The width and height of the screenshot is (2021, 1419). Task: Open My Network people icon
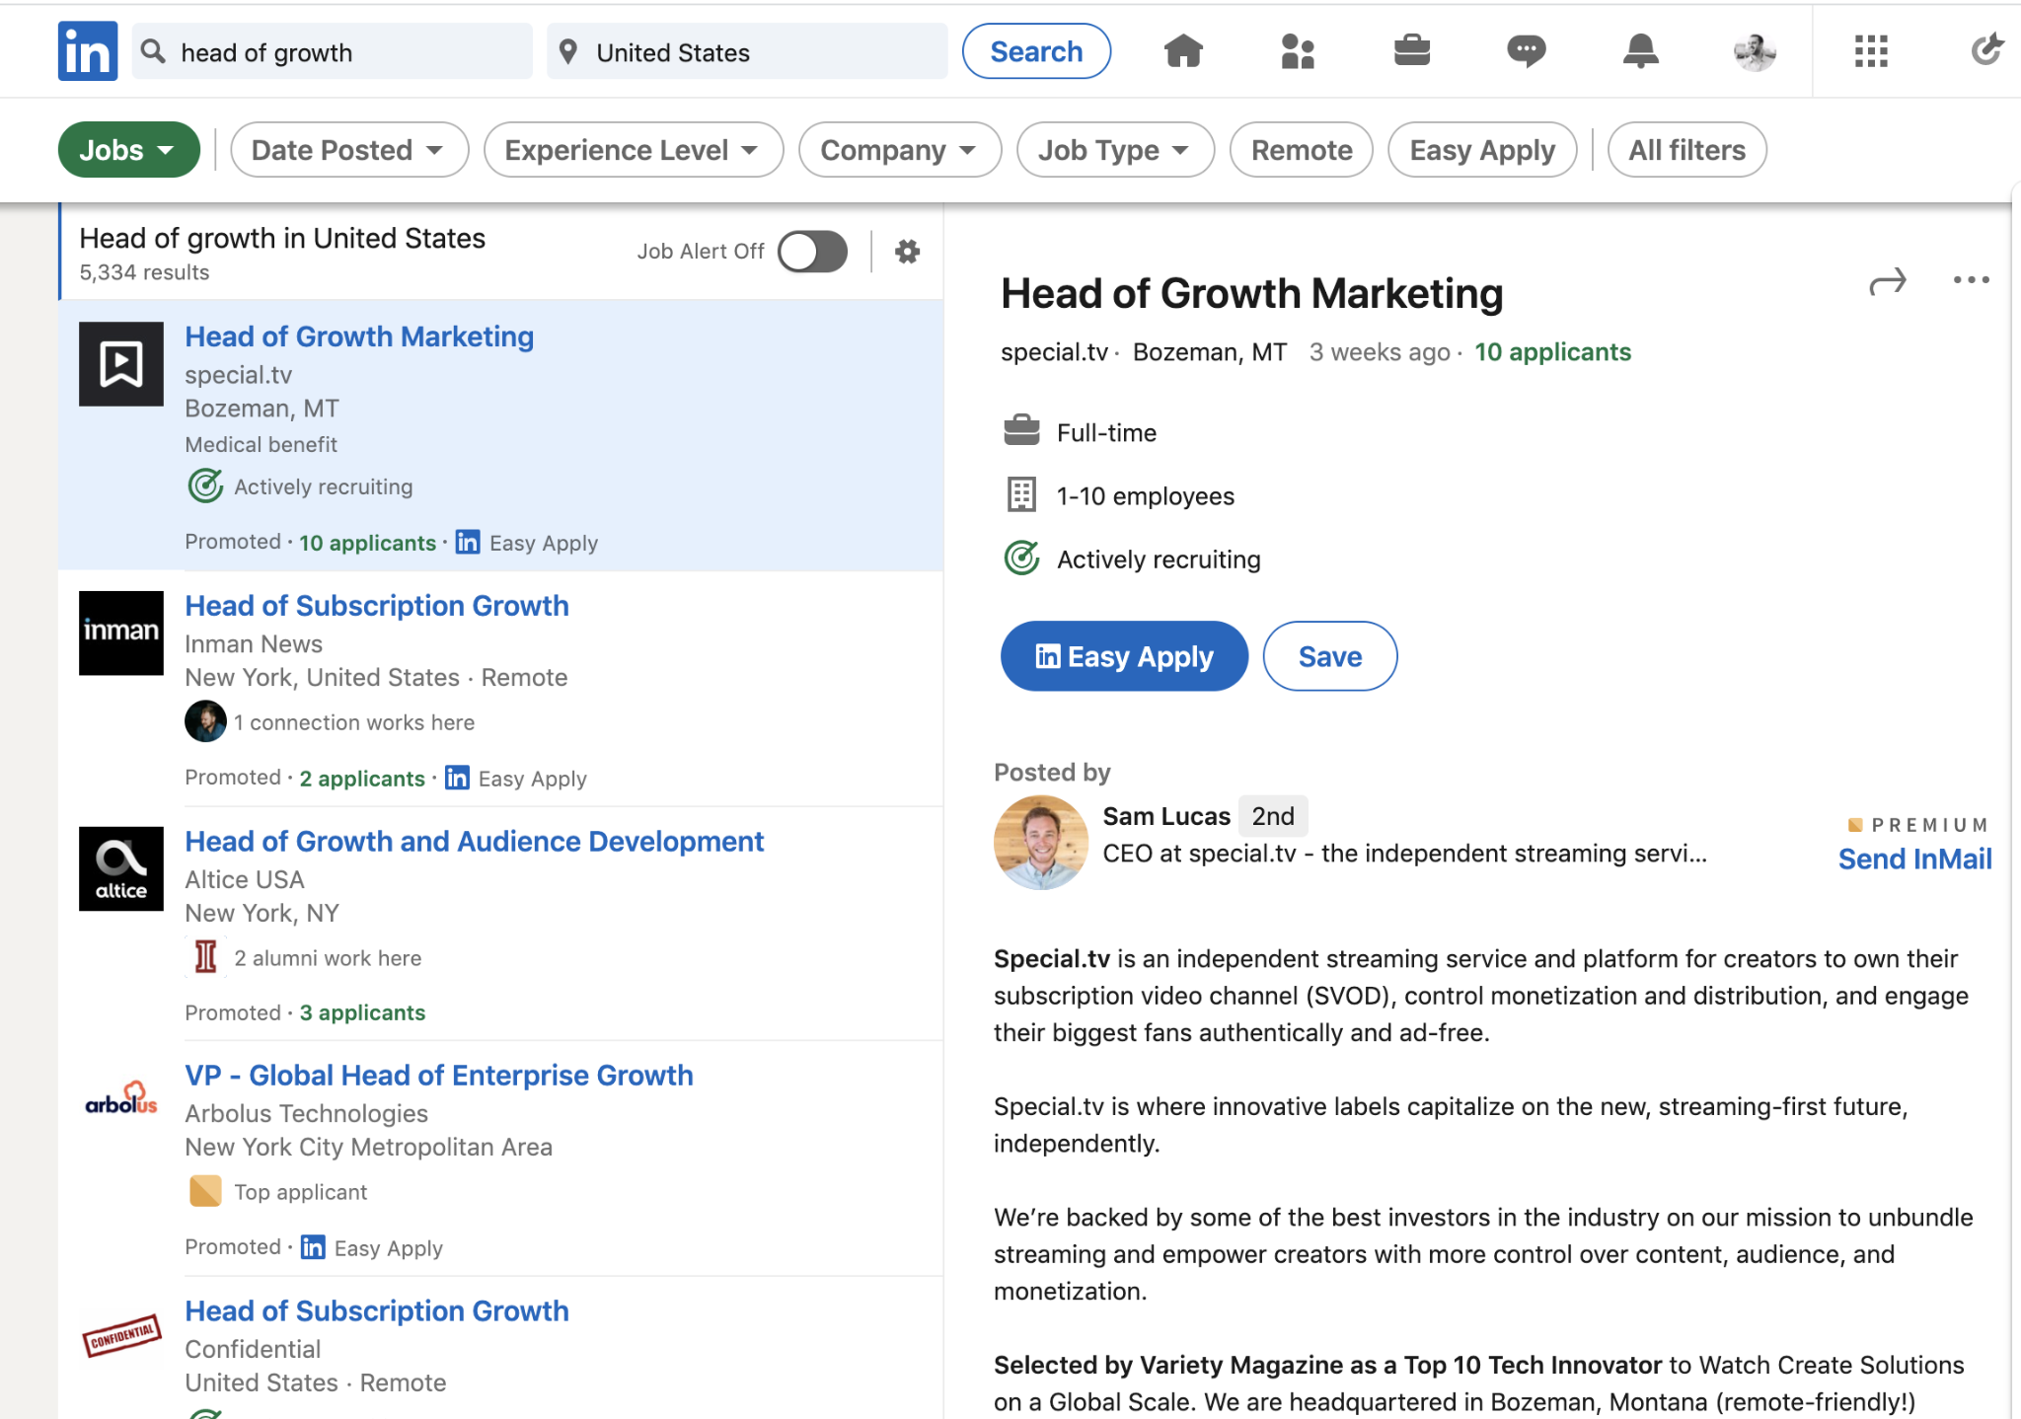(x=1298, y=50)
